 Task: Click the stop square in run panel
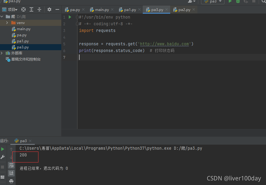2,167
